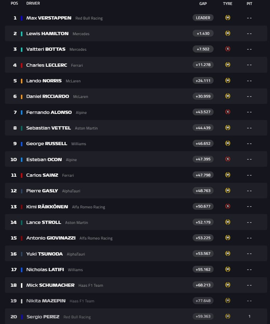The image size is (270, 324).
Task: Select the PIT column header
Action: click(249, 4)
